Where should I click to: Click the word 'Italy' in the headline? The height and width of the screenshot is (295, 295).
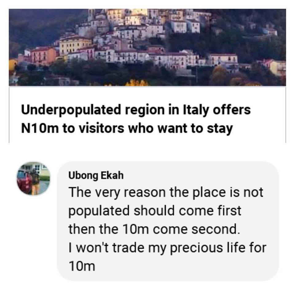(x=196, y=110)
